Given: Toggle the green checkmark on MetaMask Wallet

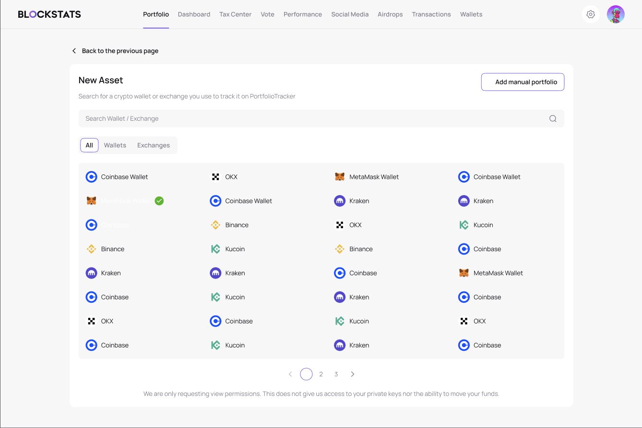Looking at the screenshot, I should click(x=159, y=201).
